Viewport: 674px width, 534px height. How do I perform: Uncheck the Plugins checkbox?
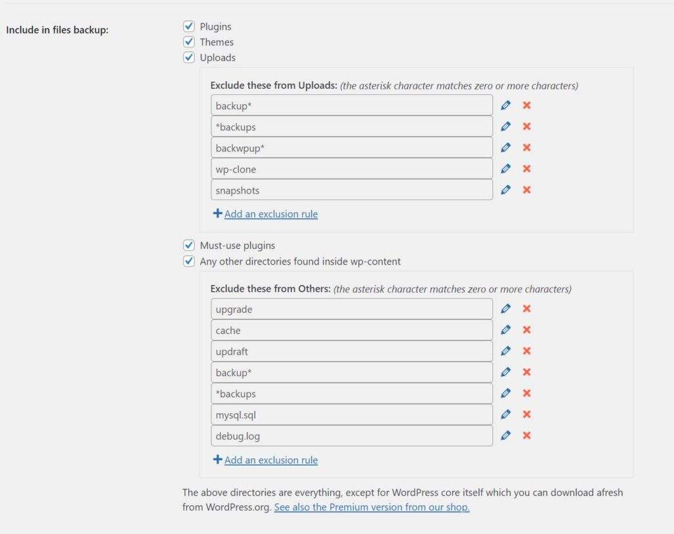[189, 26]
